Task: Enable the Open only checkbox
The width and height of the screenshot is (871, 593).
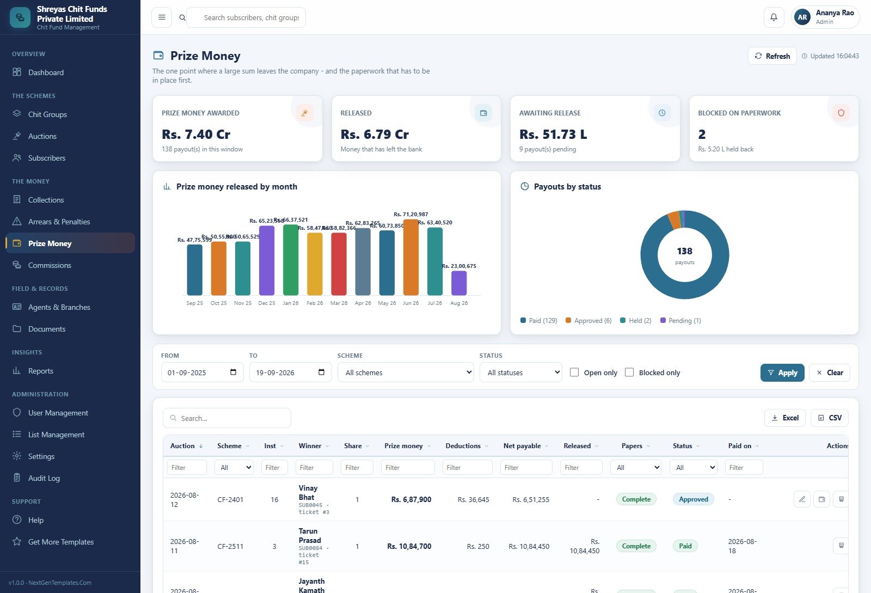Action: [574, 372]
